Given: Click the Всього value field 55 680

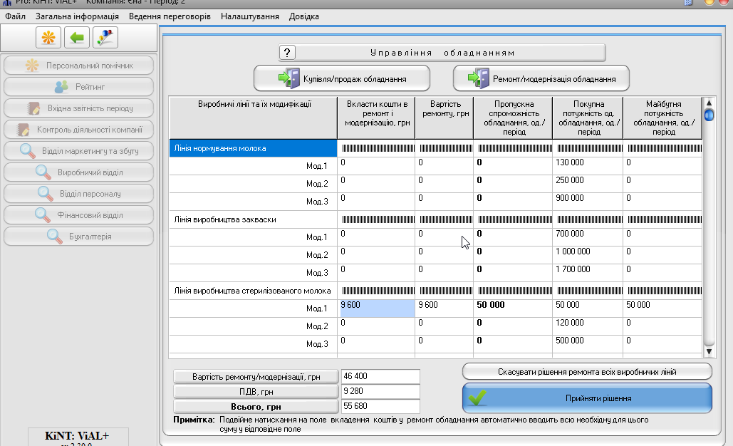Looking at the screenshot, I should tap(380, 406).
